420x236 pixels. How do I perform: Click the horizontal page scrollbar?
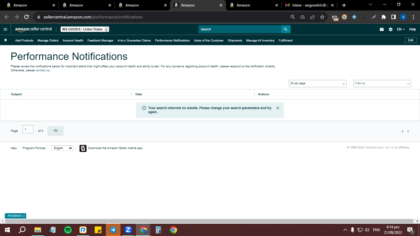coord(209,221)
